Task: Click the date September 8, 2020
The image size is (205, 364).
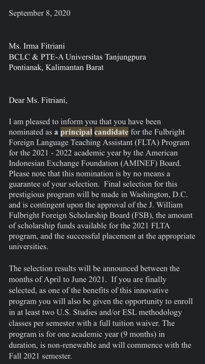Action: [x=39, y=13]
